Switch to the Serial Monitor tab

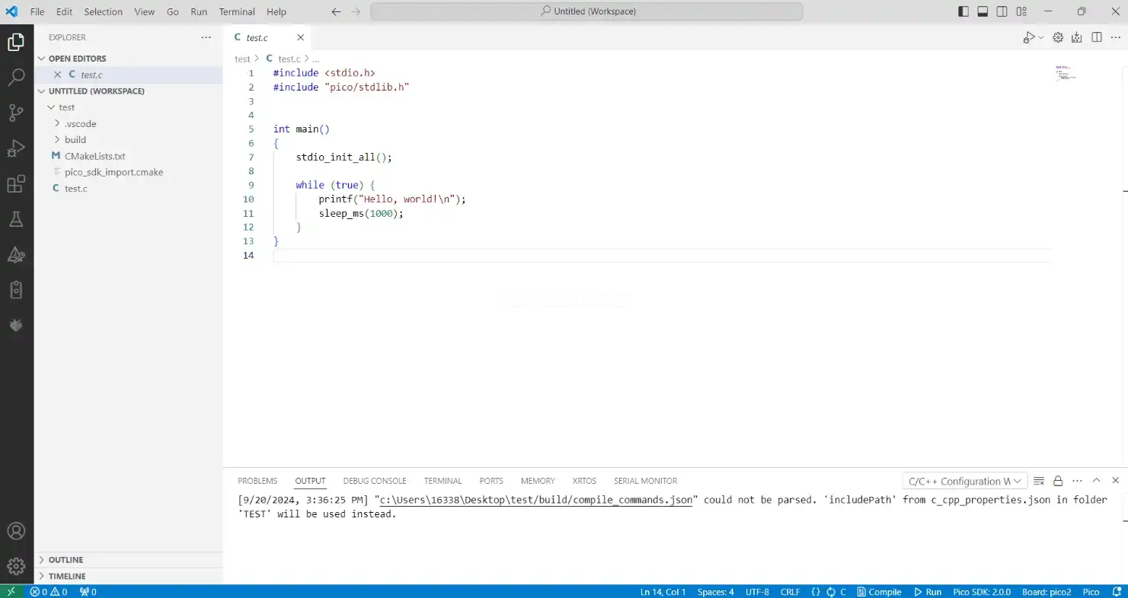(x=645, y=481)
